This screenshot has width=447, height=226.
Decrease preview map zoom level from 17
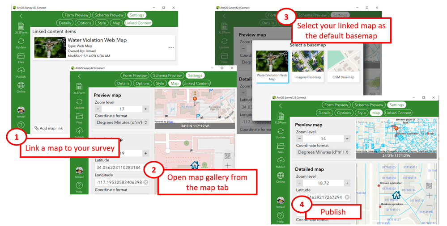(x=98, y=109)
